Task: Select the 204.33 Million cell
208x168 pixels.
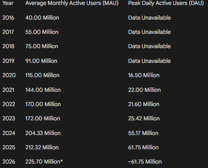Action: pyautogui.click(x=43, y=133)
